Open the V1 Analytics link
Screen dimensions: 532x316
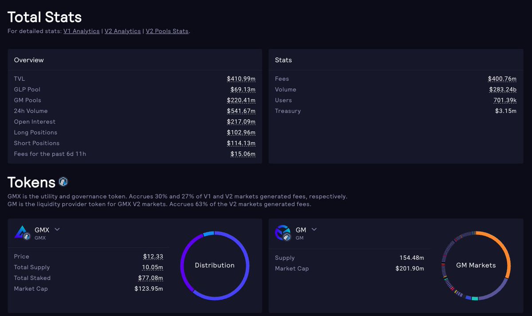82,31
